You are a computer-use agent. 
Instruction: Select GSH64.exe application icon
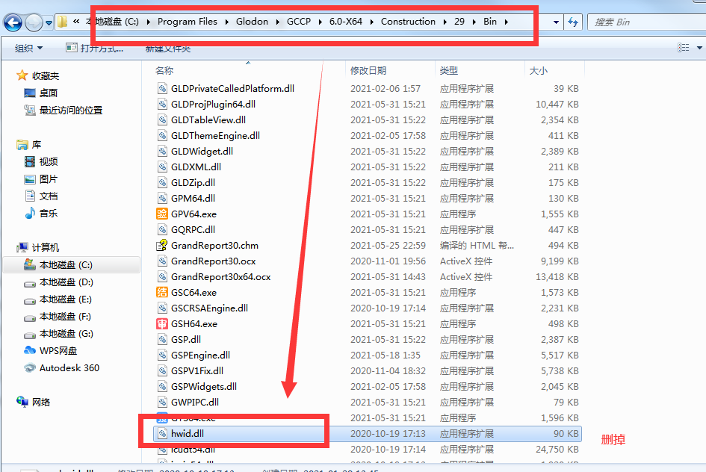[x=162, y=323]
